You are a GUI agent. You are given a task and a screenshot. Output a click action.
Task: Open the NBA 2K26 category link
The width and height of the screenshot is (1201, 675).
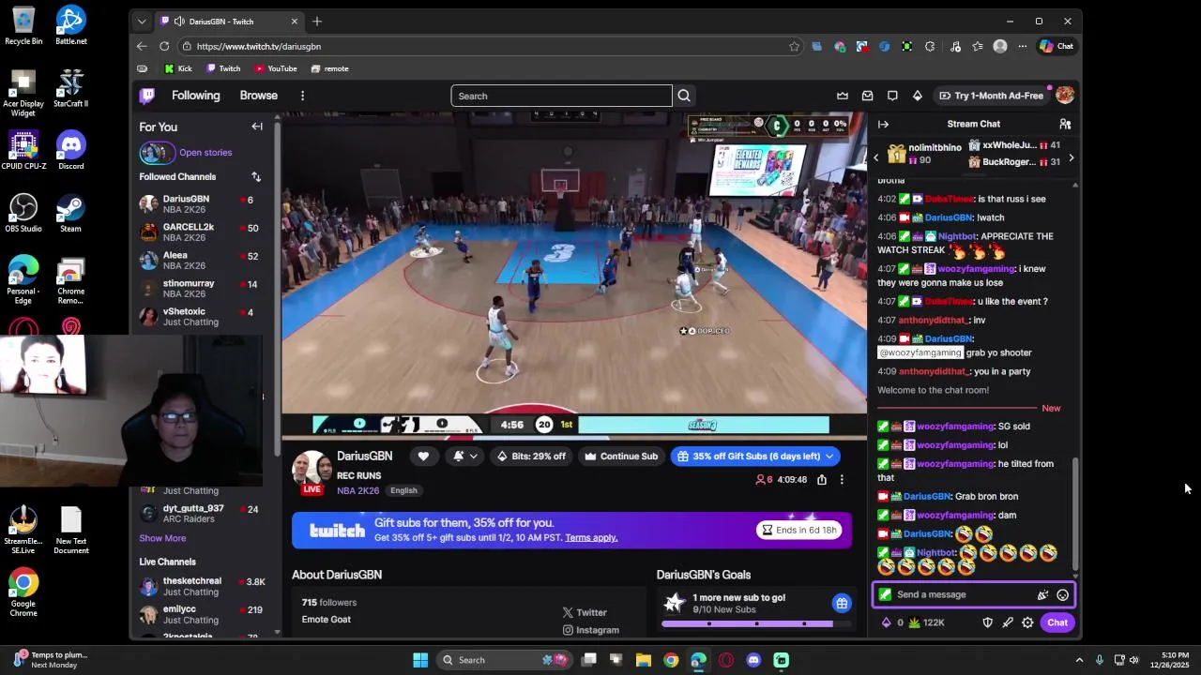coord(357,490)
